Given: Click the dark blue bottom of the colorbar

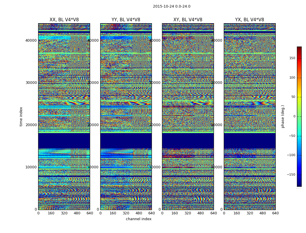Looking at the screenshot, I should [299, 184].
